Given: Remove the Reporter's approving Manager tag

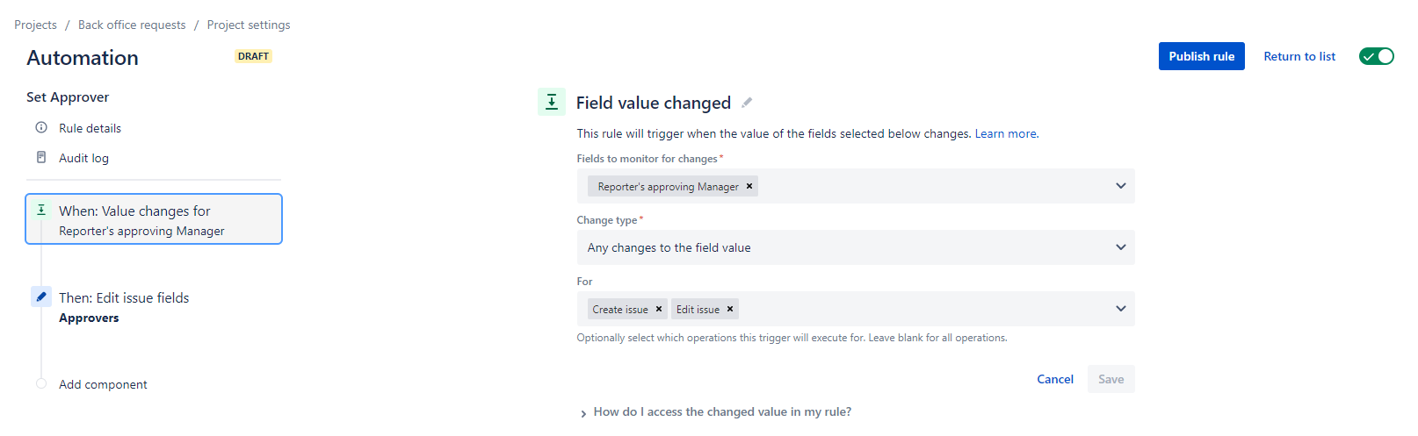Looking at the screenshot, I should pos(749,186).
